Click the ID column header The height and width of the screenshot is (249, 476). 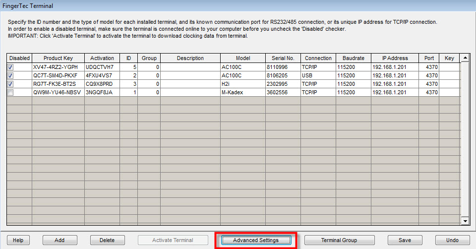tap(128, 58)
